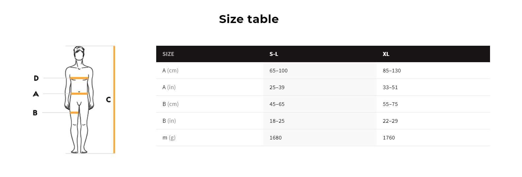Select the S-L column header
This screenshot has width=522, height=177.
click(274, 54)
